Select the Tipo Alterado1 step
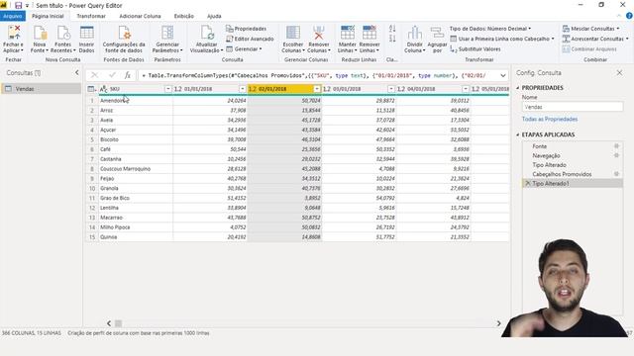The image size is (634, 356). [x=572, y=183]
